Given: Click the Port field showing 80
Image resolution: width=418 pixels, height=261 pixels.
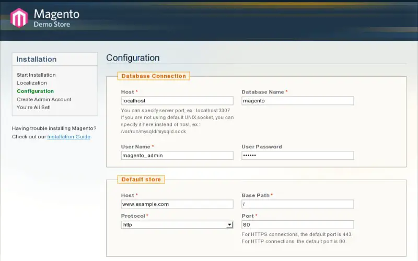Looking at the screenshot, I should [x=298, y=225].
